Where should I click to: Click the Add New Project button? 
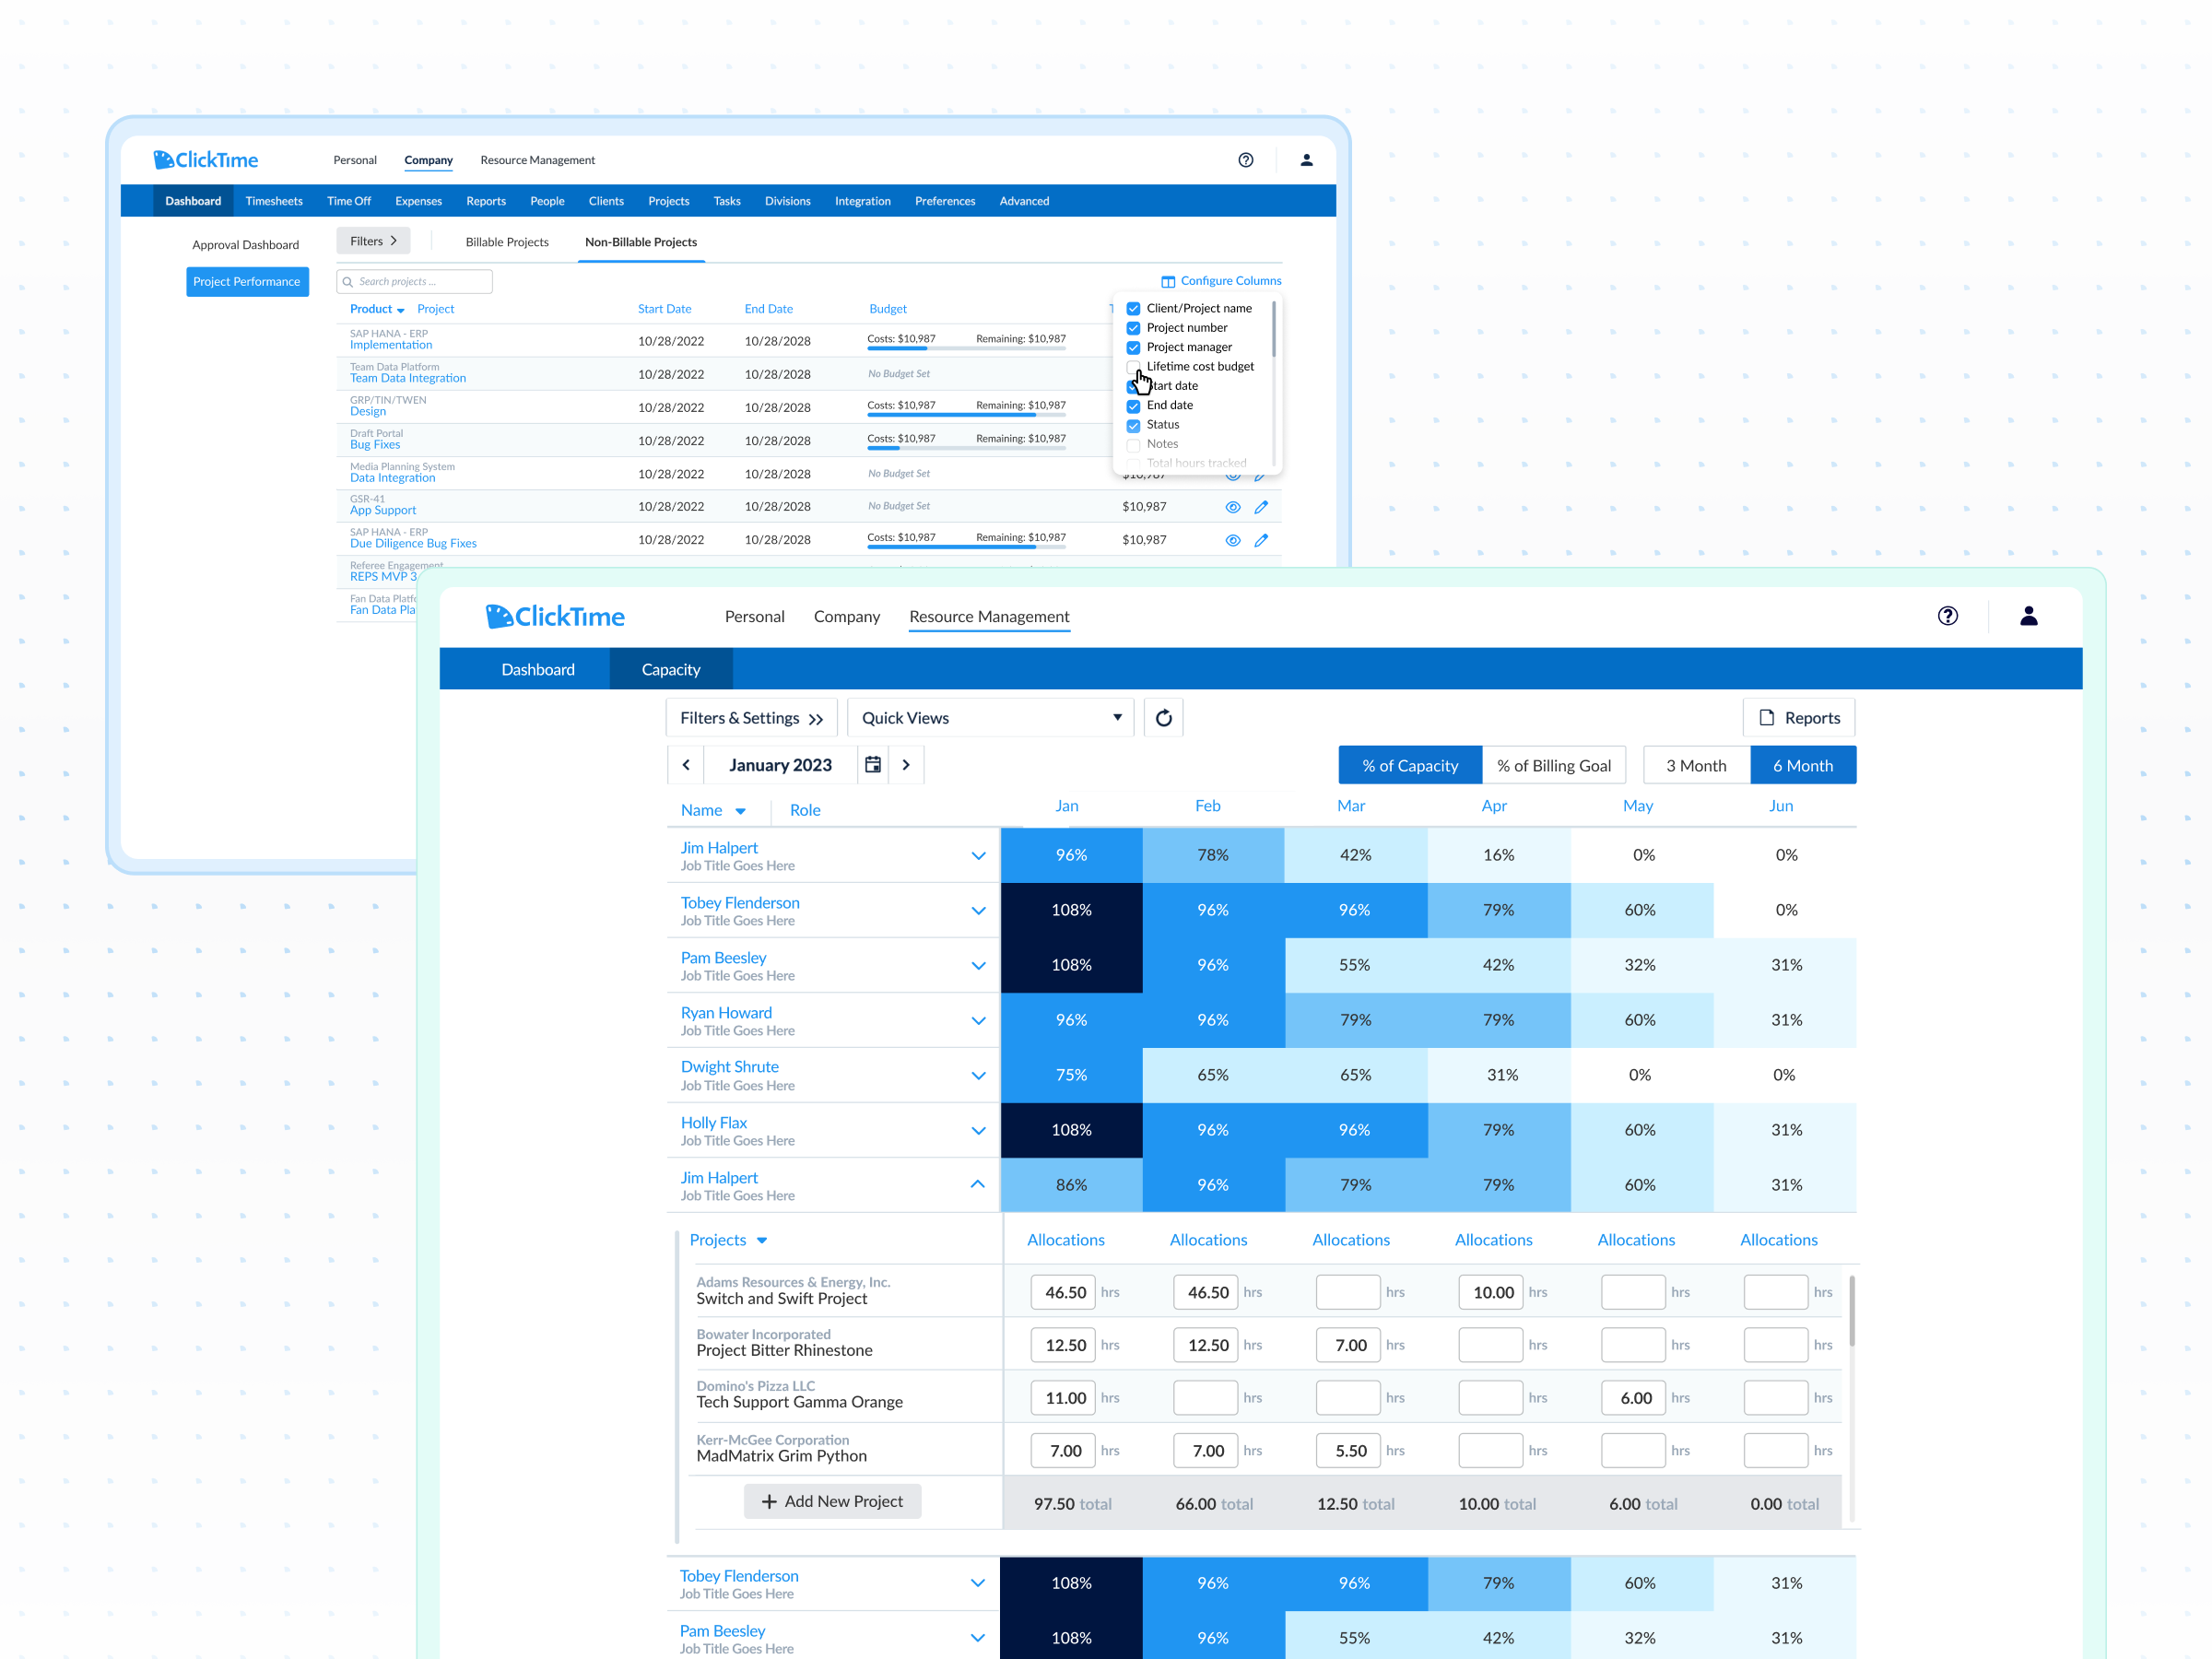832,1501
